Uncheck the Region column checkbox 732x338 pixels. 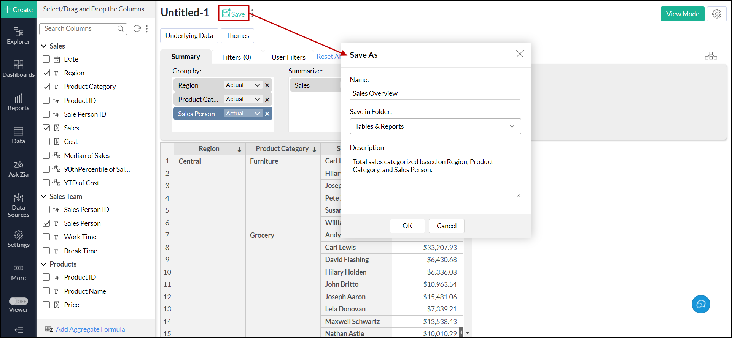click(46, 73)
